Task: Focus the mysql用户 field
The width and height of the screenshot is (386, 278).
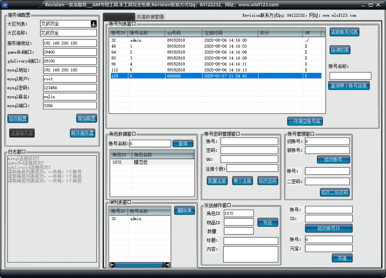Action: (70, 79)
